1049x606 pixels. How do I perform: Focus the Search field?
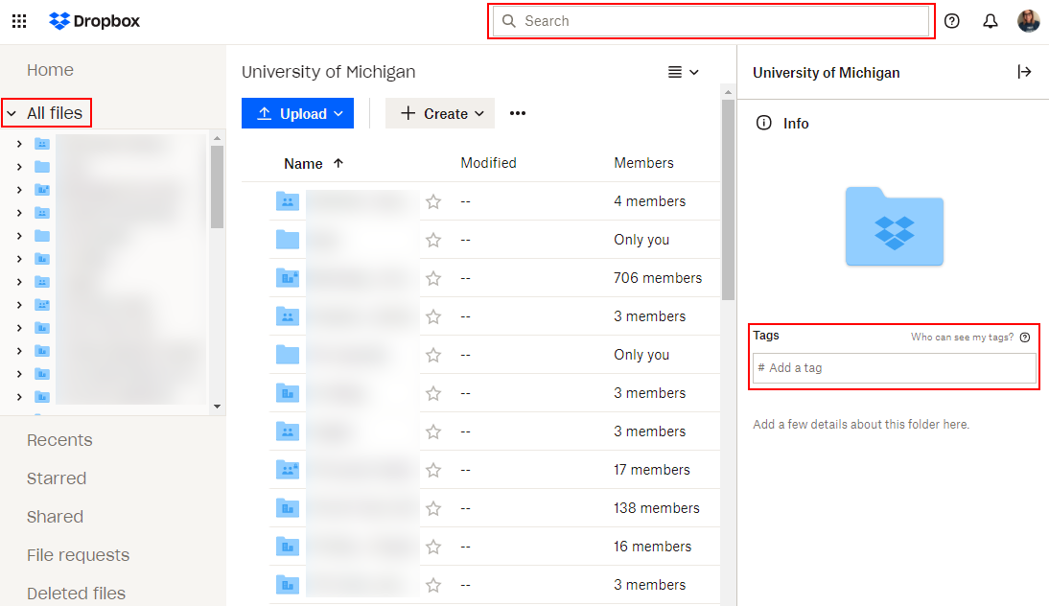pyautogui.click(x=711, y=21)
